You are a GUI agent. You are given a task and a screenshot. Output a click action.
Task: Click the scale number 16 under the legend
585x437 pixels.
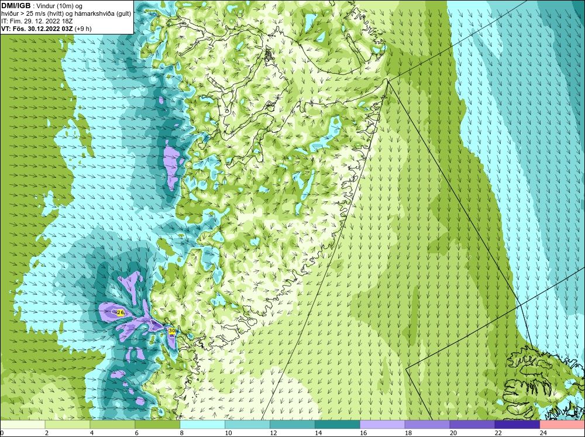[363, 433]
